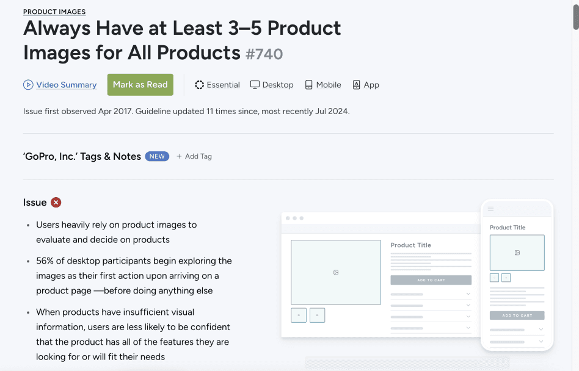Viewport: 579px width, 371px height.
Task: Click the plus icon beside Add Tag
Action: (x=179, y=156)
